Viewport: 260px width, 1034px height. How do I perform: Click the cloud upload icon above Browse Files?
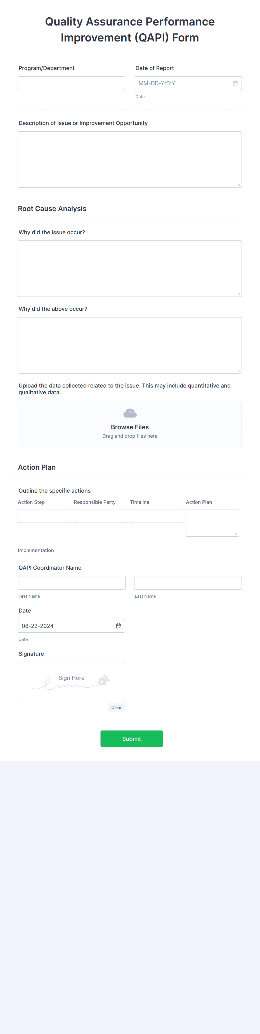click(x=130, y=413)
